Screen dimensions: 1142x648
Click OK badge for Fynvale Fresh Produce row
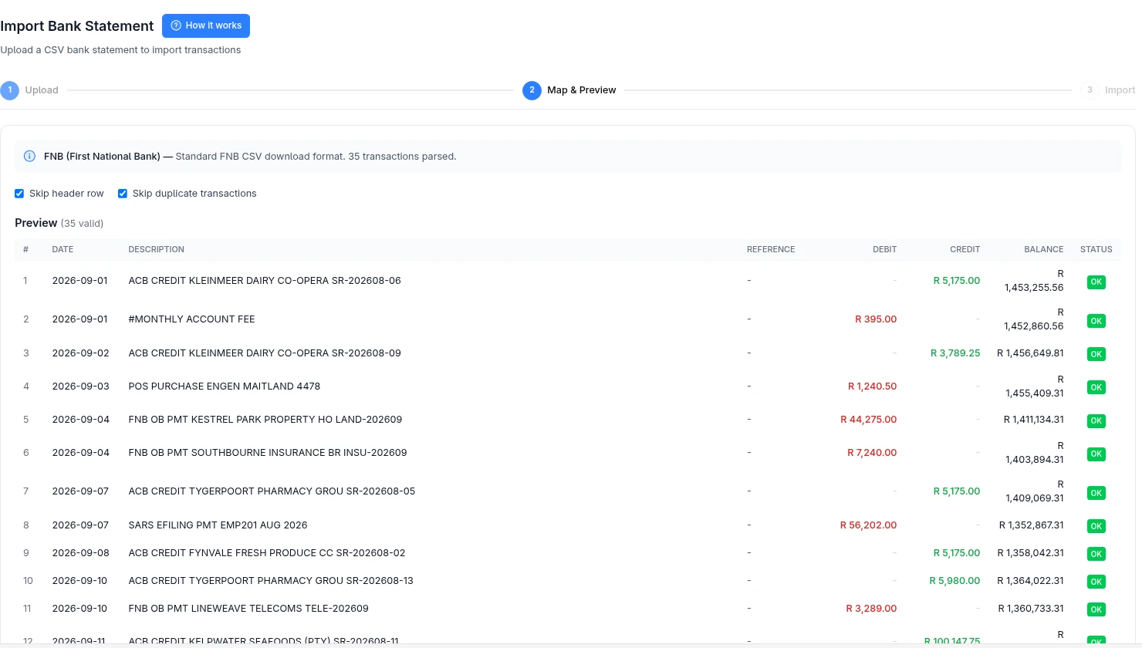pos(1096,554)
